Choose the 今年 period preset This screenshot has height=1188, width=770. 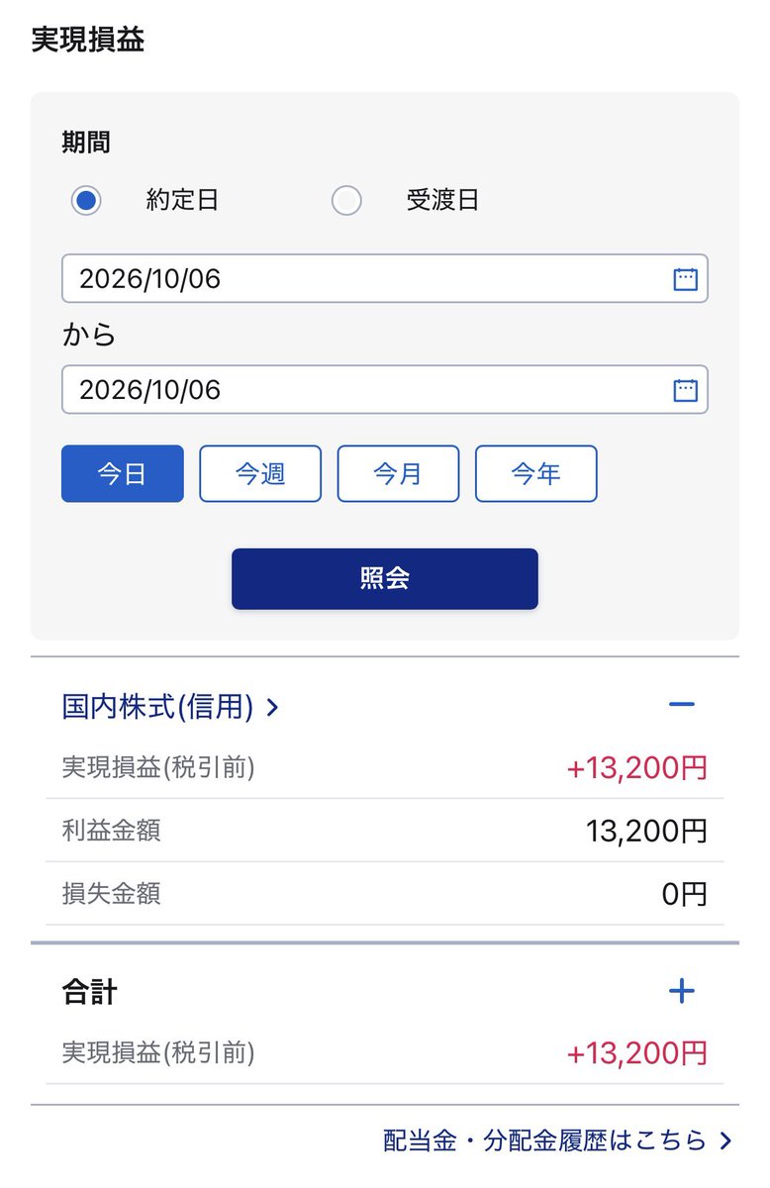click(536, 474)
